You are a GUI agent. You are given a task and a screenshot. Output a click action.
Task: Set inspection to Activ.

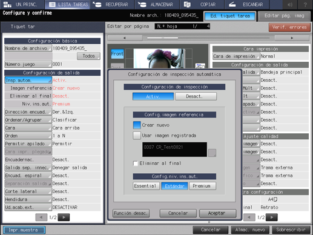(153, 96)
